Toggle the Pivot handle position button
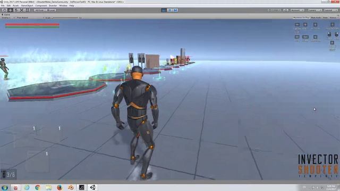The image size is (340, 191). (39, 10)
